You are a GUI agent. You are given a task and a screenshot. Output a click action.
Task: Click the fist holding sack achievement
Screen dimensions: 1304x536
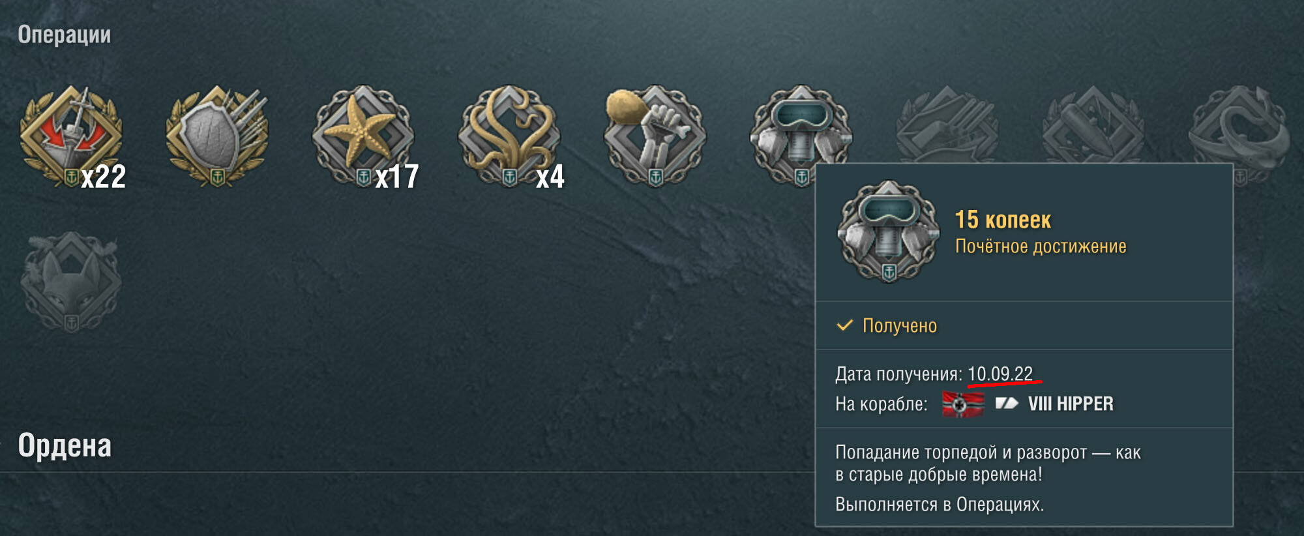pyautogui.click(x=655, y=136)
